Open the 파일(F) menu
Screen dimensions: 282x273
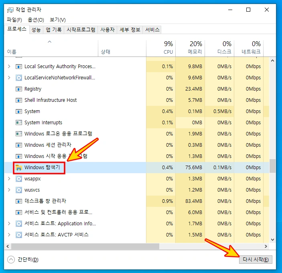pos(14,20)
